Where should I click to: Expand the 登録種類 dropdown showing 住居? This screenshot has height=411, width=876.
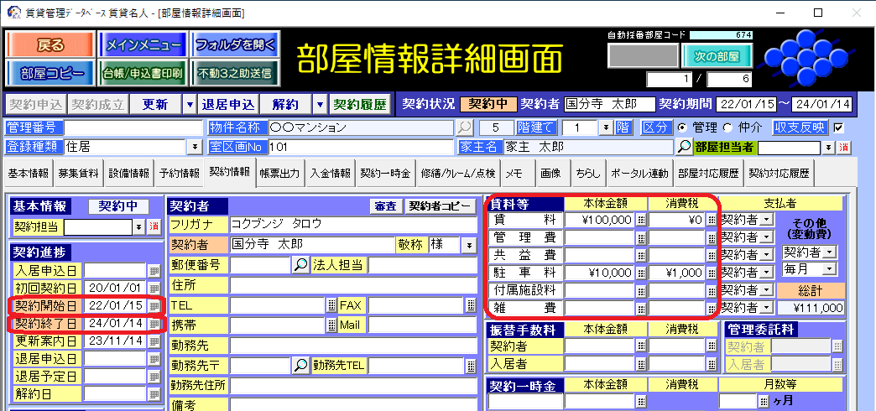[195, 147]
